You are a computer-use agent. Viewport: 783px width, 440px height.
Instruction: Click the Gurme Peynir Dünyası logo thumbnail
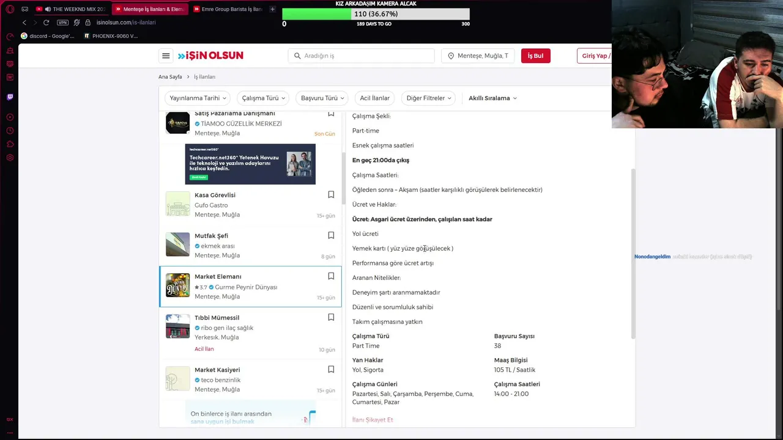point(177,285)
